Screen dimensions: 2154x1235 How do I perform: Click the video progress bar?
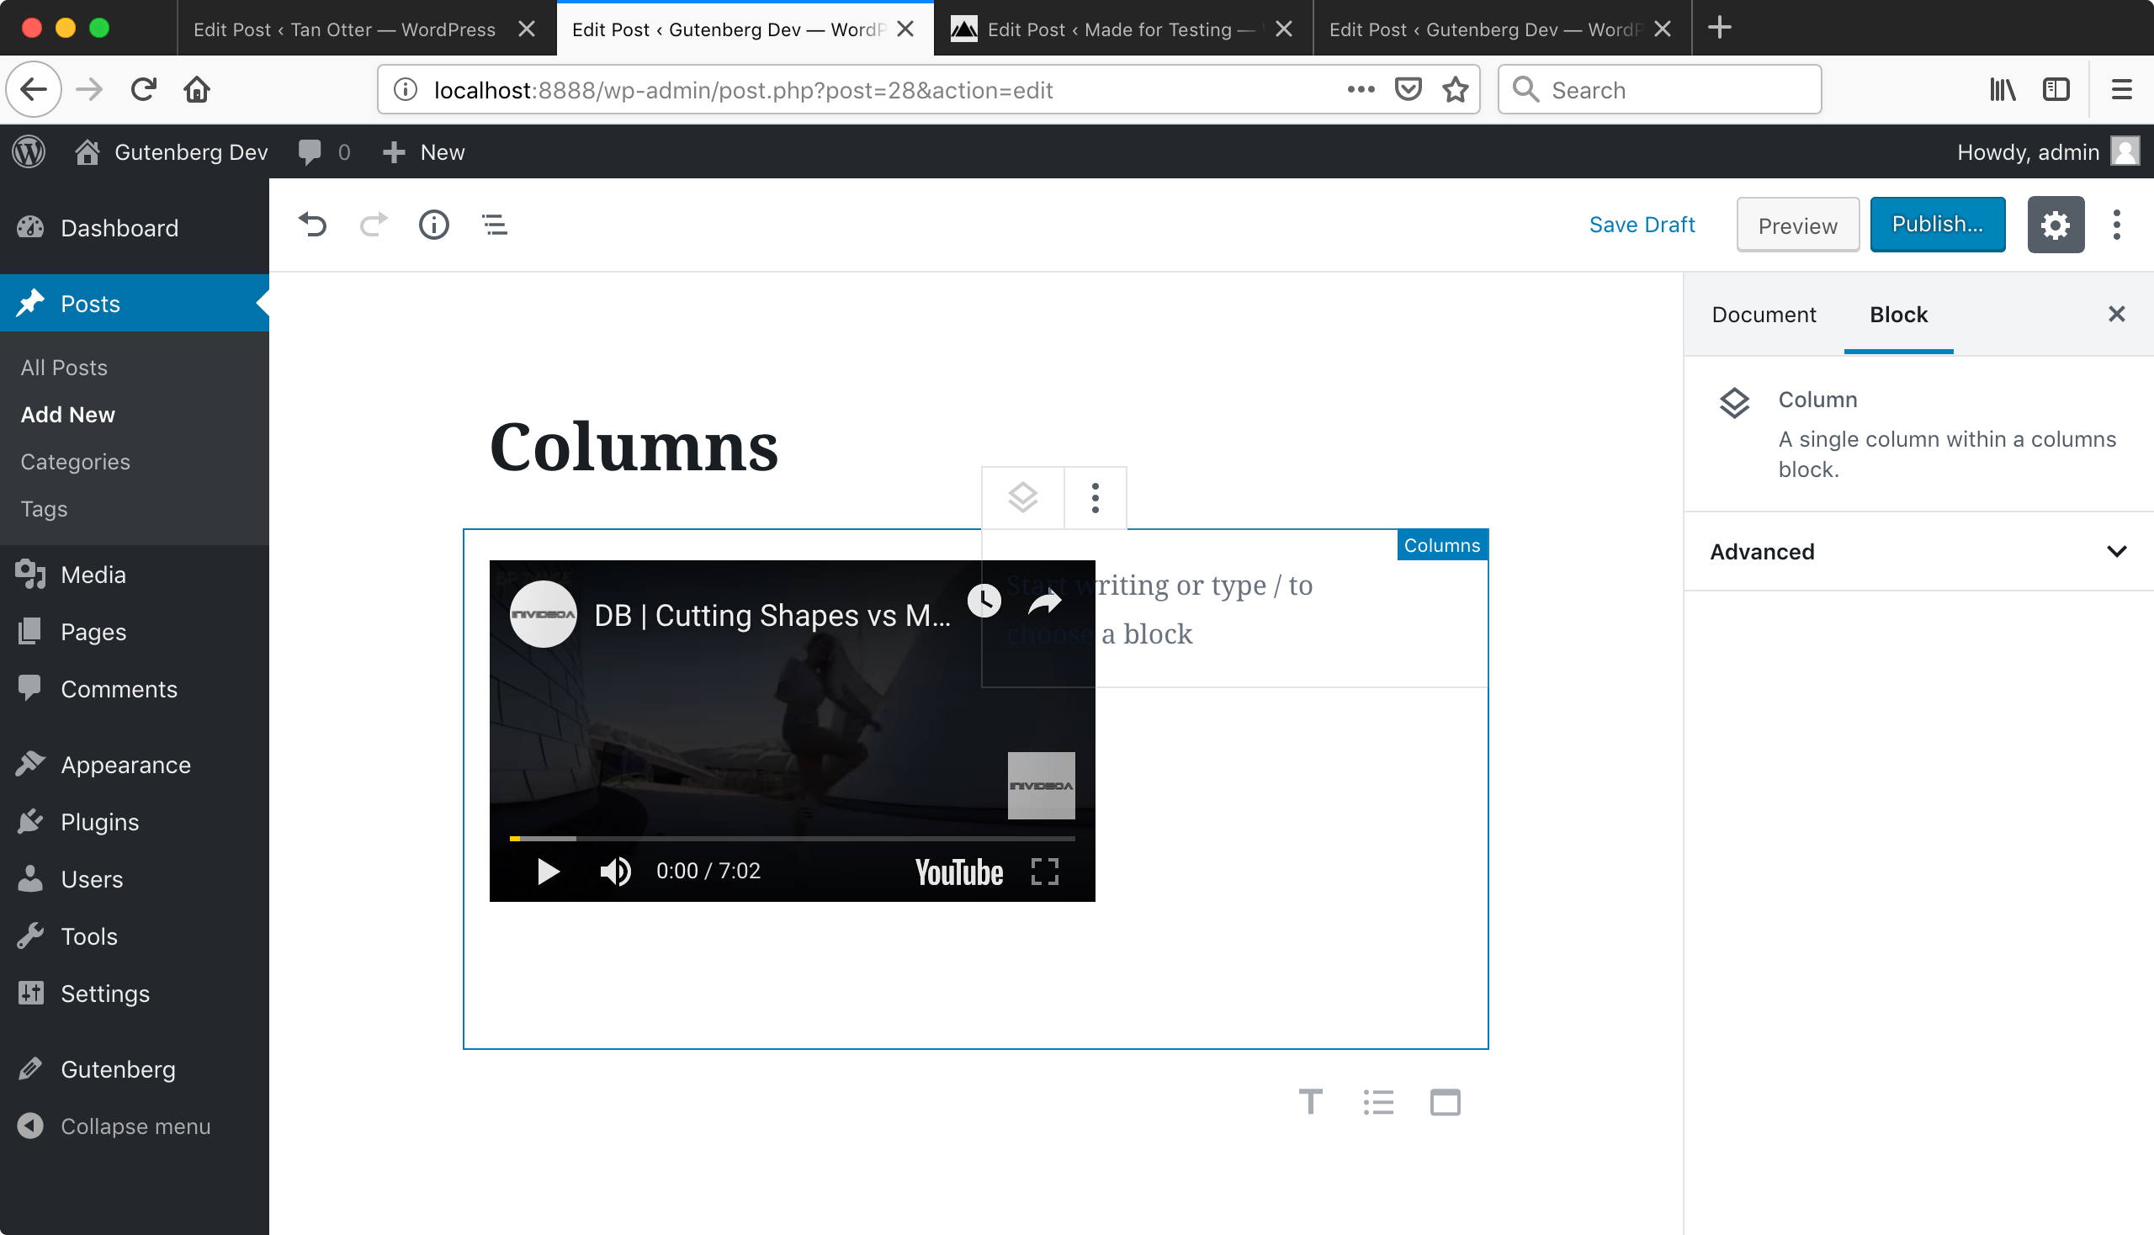coord(792,838)
